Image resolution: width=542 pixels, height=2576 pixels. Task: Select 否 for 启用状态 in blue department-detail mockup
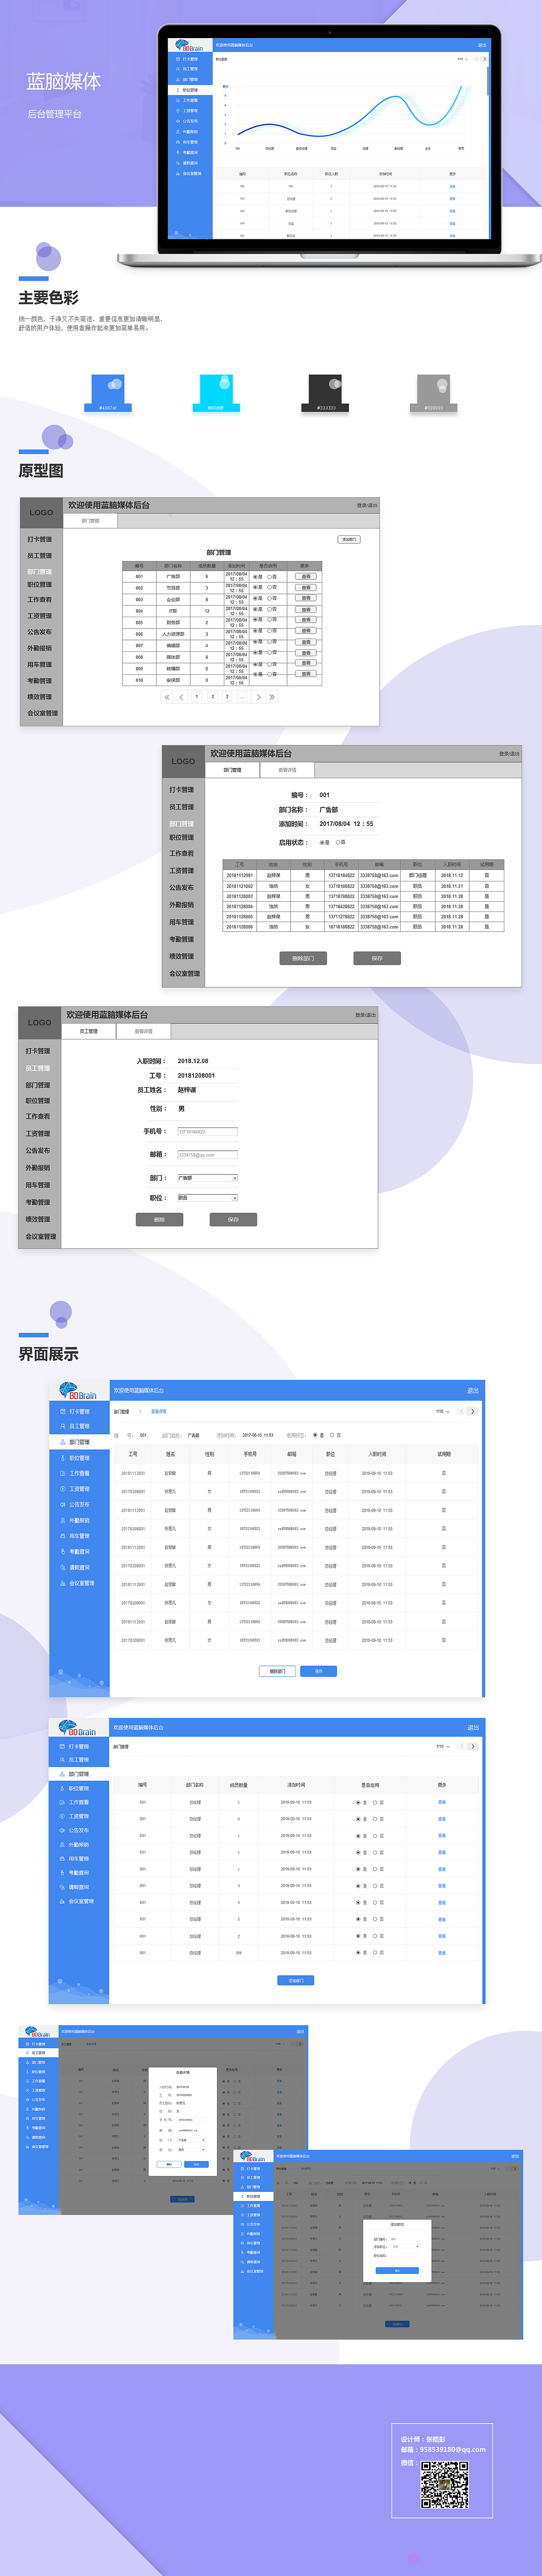pyautogui.click(x=331, y=1435)
